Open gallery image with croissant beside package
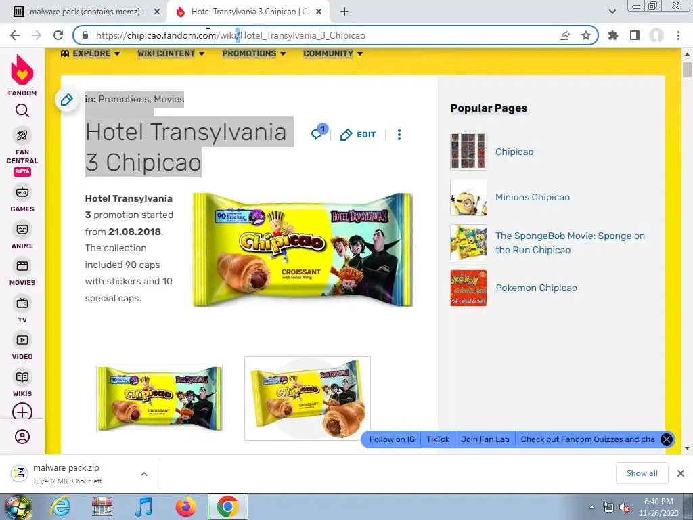This screenshot has width=693, height=520. pyautogui.click(x=308, y=398)
